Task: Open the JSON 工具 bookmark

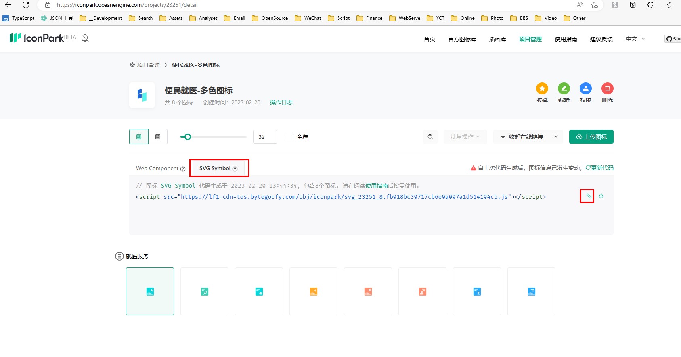Action: click(57, 18)
